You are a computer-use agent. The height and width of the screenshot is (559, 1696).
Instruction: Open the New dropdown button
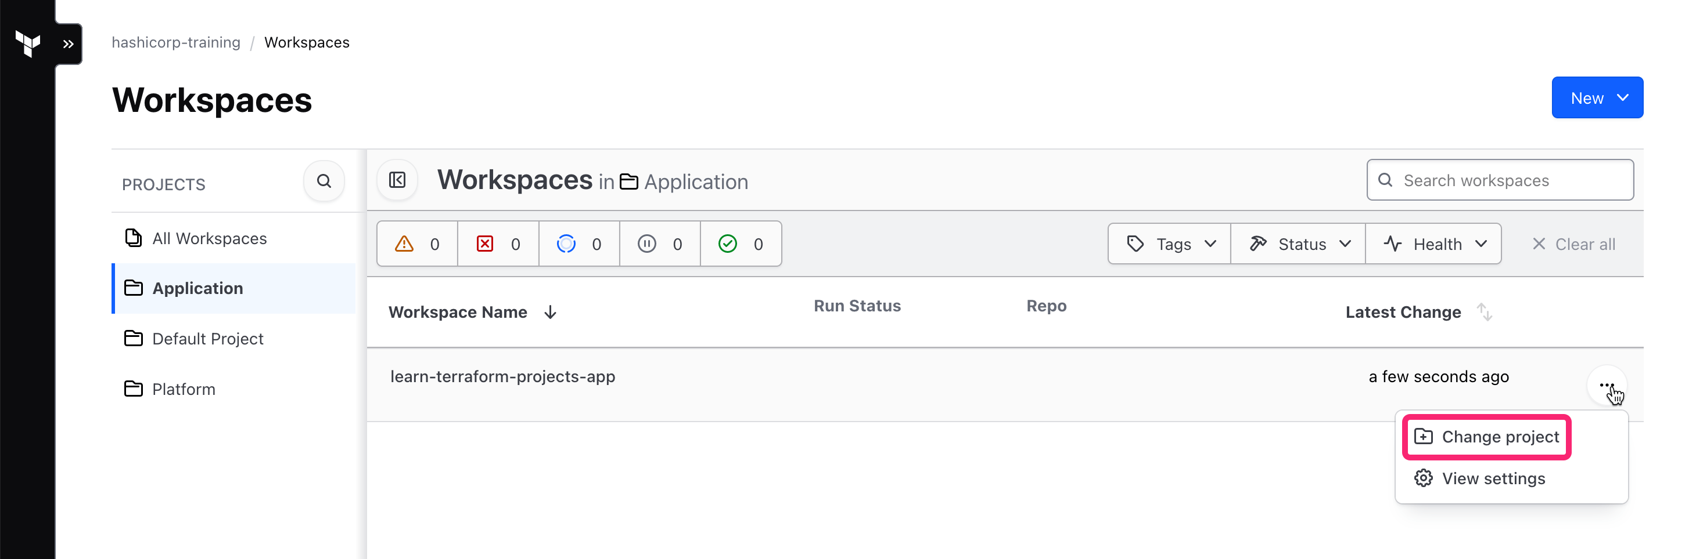[x=1597, y=98]
